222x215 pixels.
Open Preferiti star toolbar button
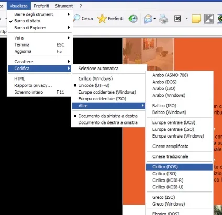point(110,18)
